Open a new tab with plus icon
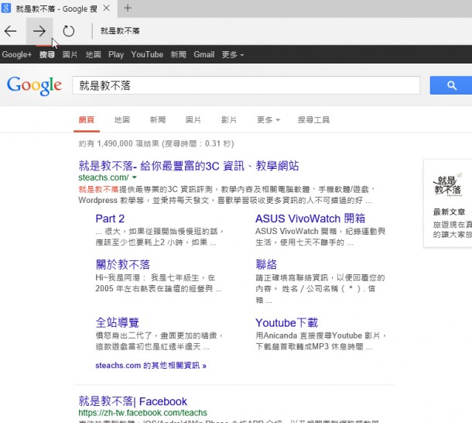This screenshot has width=472, height=423. 128,8
